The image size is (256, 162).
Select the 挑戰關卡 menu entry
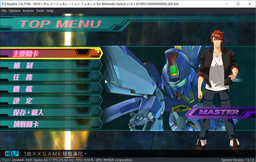51,124
